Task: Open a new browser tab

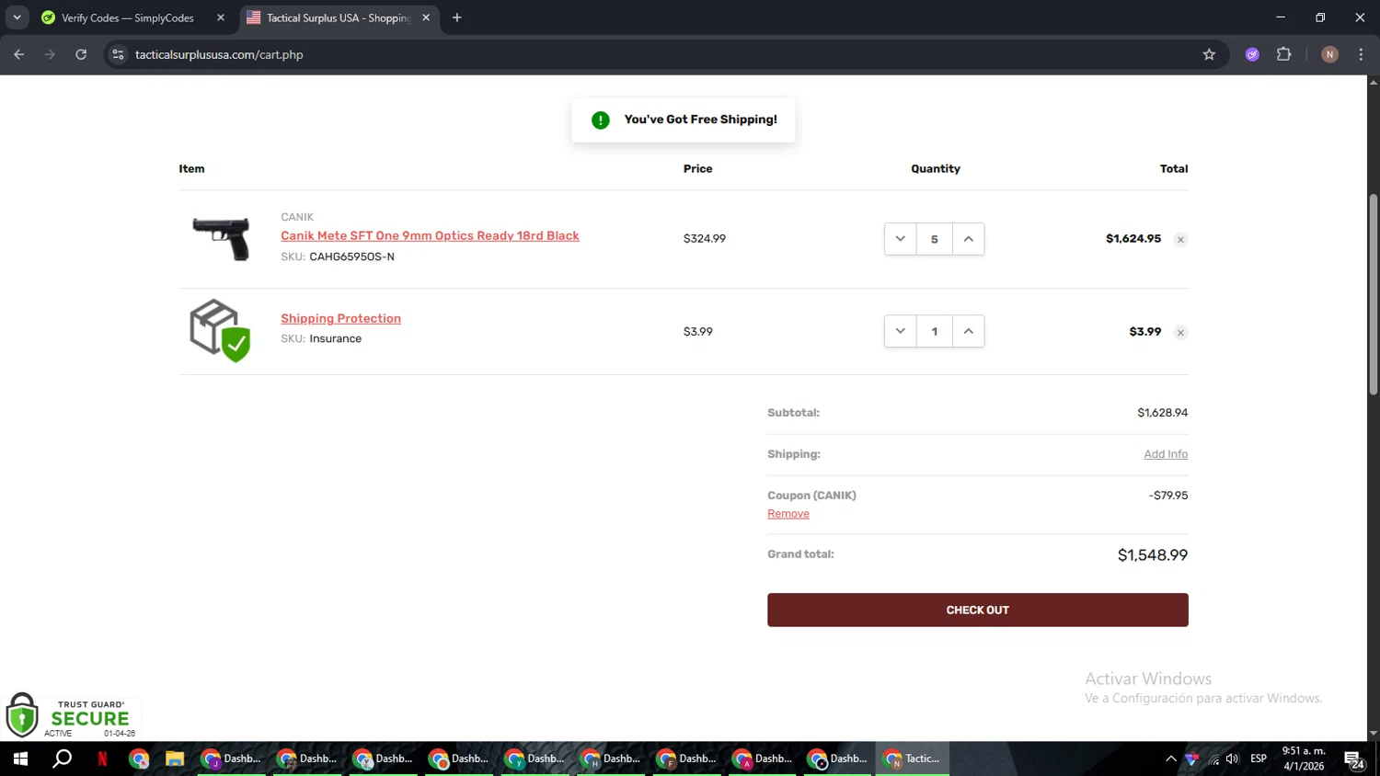Action: [457, 17]
